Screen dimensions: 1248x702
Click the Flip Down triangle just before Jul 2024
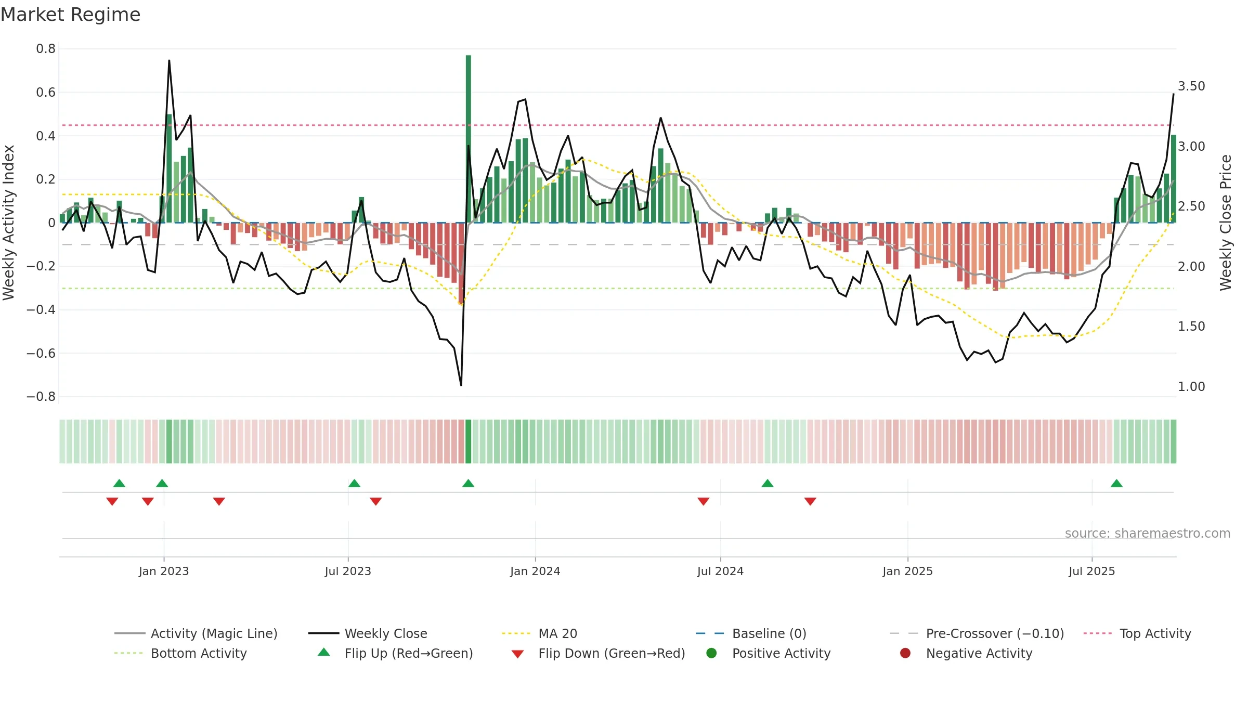[704, 501]
